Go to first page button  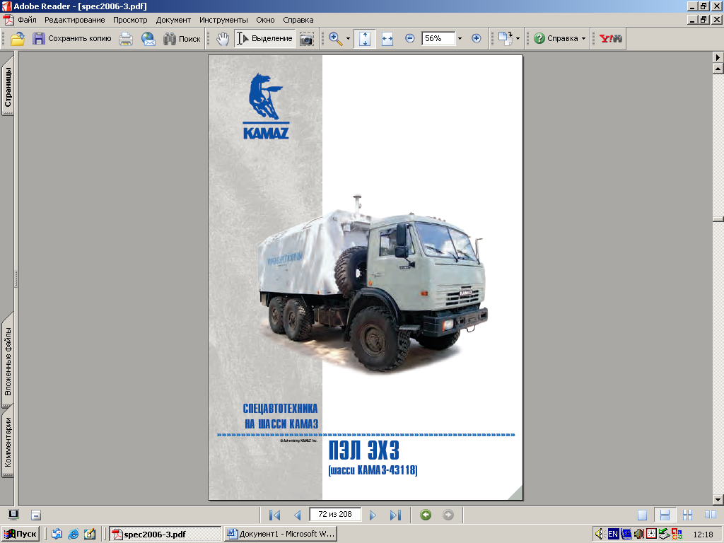pos(275,515)
